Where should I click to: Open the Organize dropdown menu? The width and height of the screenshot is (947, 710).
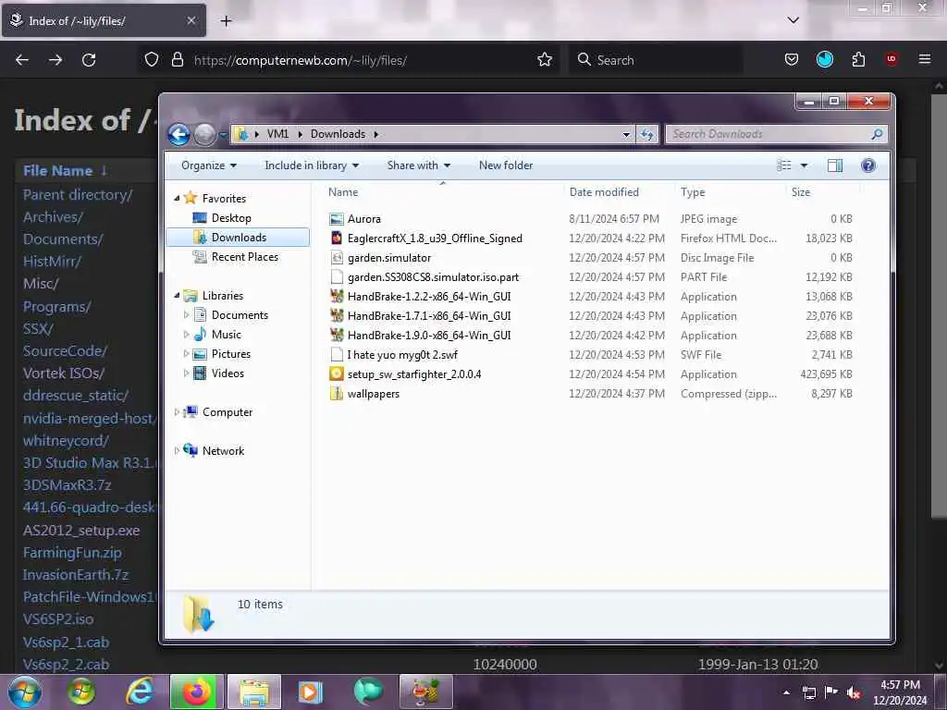pos(209,165)
